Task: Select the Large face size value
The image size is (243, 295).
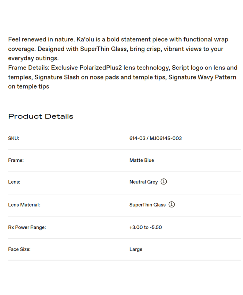Action: click(136, 250)
